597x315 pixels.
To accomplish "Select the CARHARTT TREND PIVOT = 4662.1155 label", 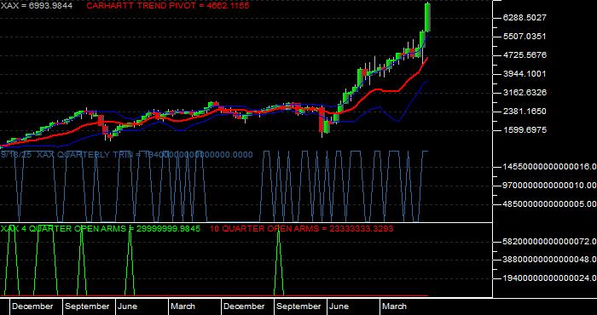I will pos(168,6).
